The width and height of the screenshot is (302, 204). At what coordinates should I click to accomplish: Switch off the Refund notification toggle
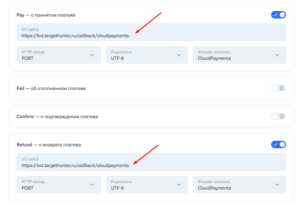278,144
